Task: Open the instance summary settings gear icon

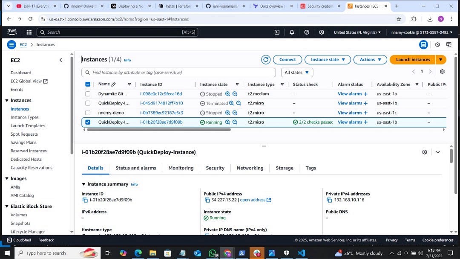Action: [x=424, y=152]
